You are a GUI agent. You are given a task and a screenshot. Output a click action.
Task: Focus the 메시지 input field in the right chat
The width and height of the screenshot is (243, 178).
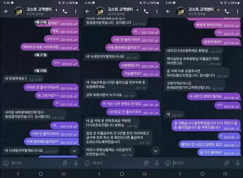198,163
